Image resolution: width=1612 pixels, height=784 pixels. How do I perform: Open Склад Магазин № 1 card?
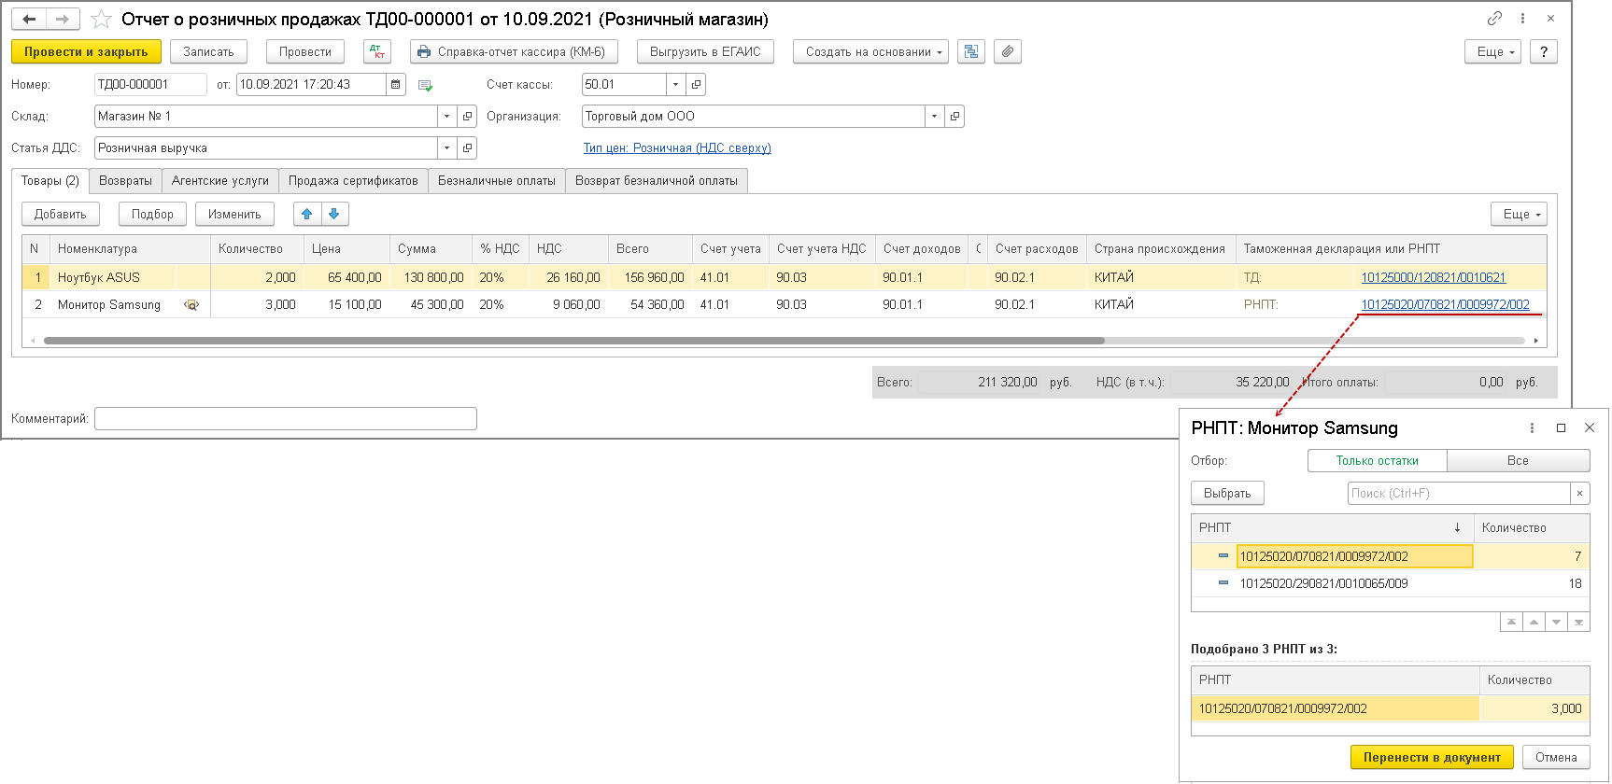(468, 117)
